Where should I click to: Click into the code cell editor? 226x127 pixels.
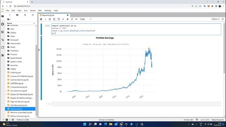(136, 29)
